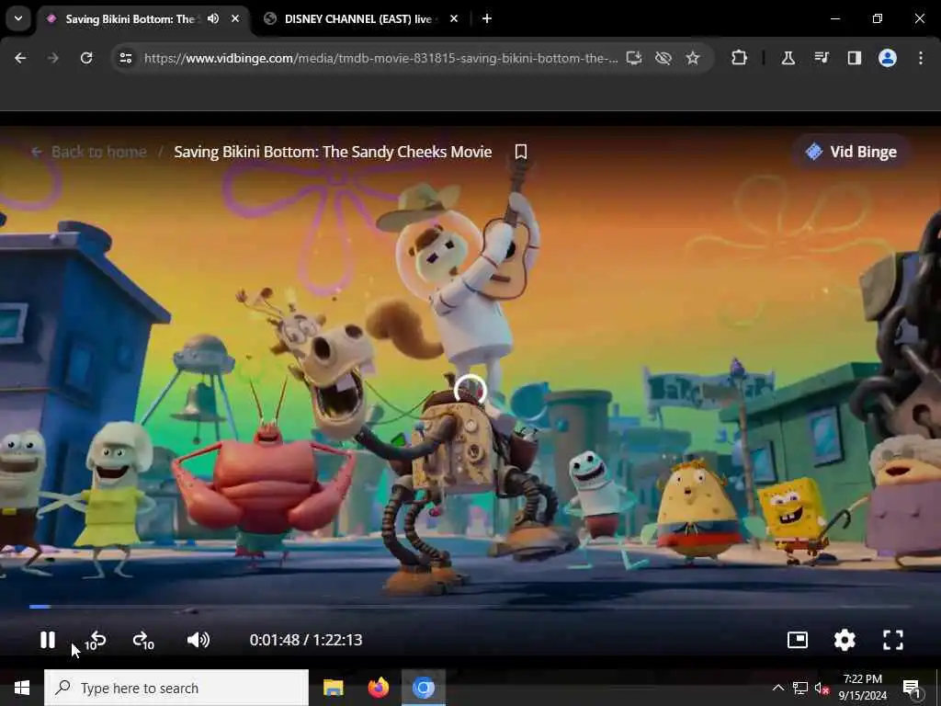Image resolution: width=941 pixels, height=706 pixels.
Task: Click the playback time 0:01:48 / 1:22:13
Action: [305, 640]
